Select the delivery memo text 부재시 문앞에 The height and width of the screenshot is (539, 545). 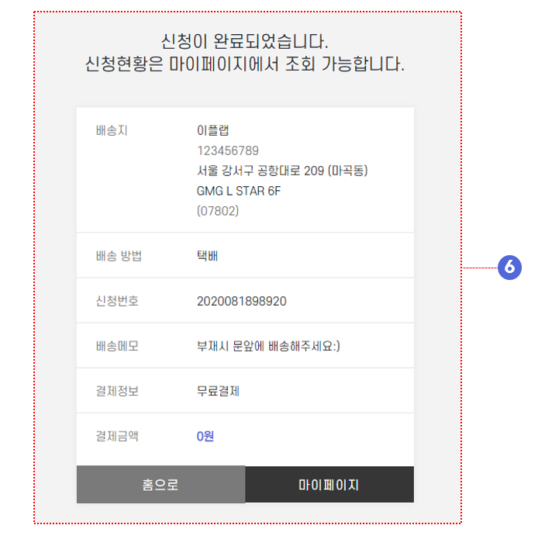pos(230,346)
